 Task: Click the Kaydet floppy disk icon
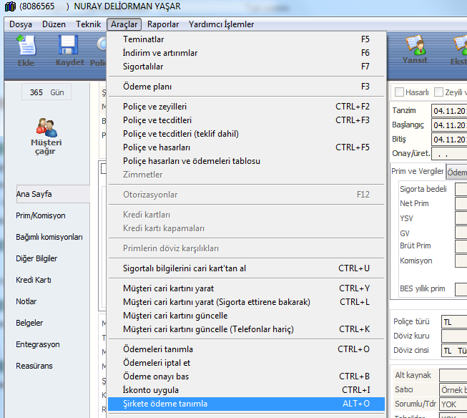pyautogui.click(x=69, y=50)
